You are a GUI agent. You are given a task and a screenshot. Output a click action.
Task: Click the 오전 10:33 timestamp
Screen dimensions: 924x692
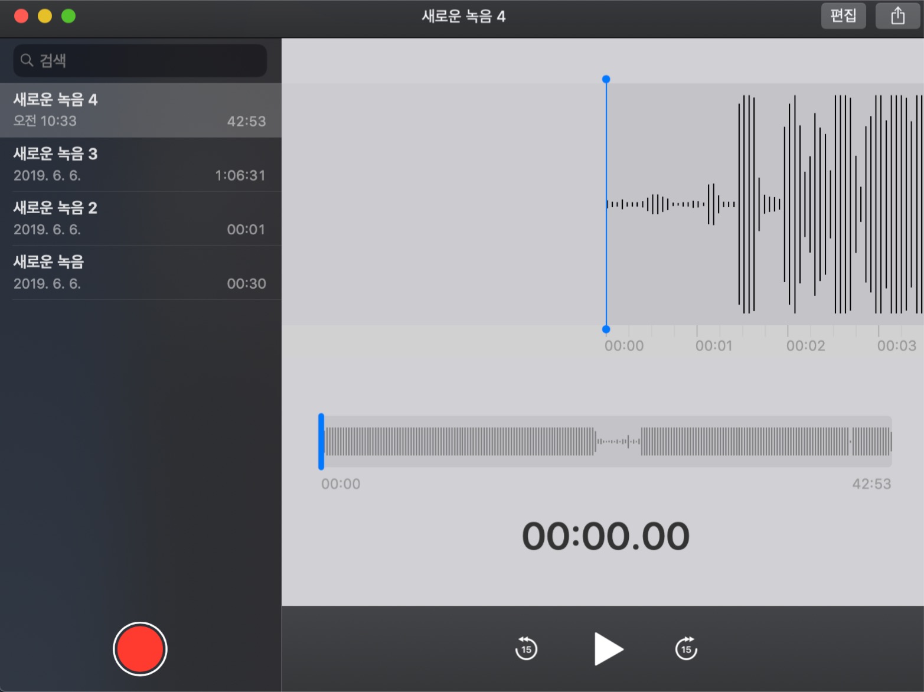45,121
